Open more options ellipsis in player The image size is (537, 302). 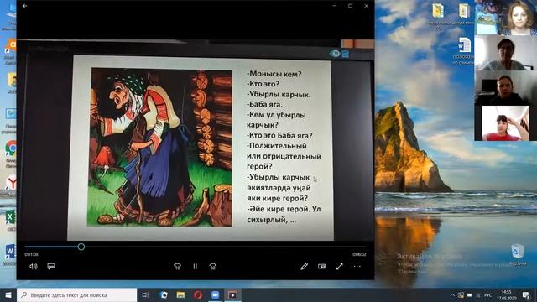pos(357,266)
